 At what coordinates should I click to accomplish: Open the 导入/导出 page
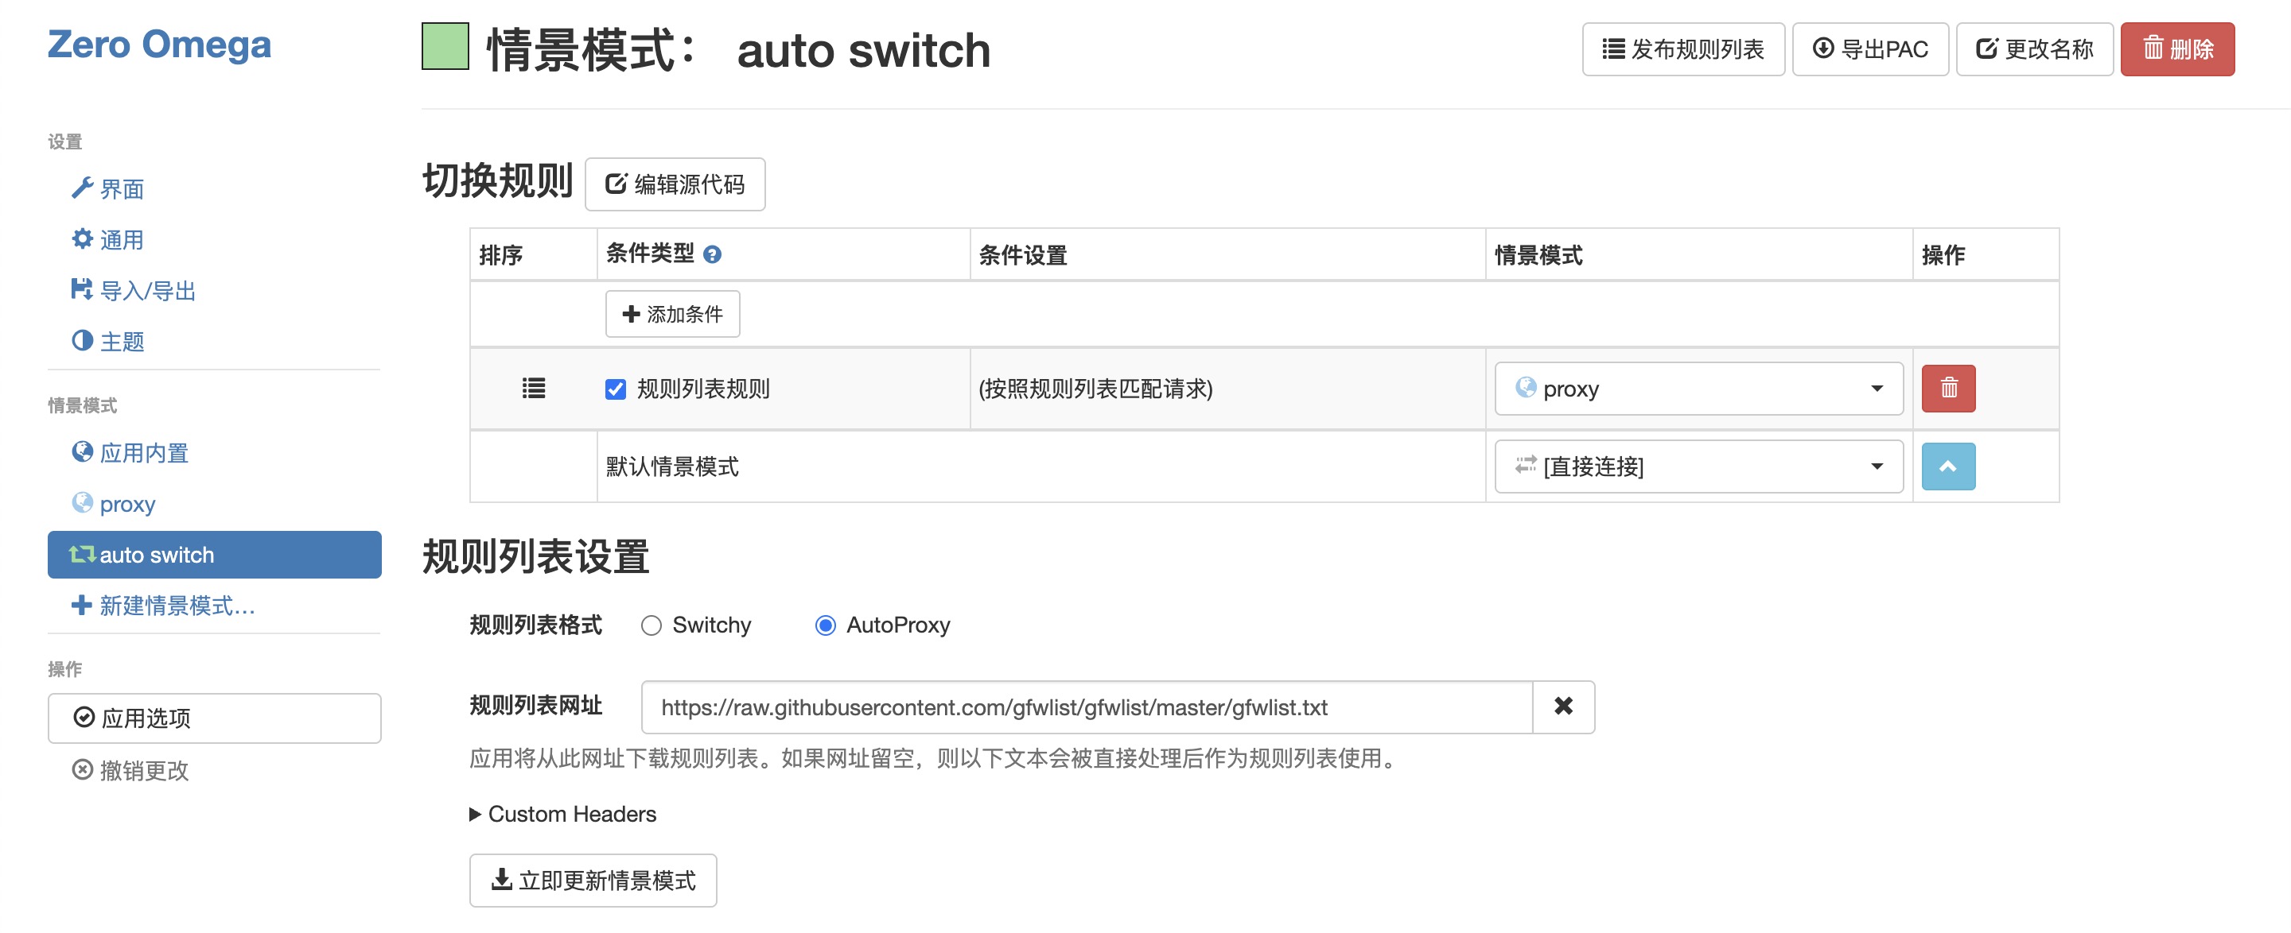tap(148, 291)
